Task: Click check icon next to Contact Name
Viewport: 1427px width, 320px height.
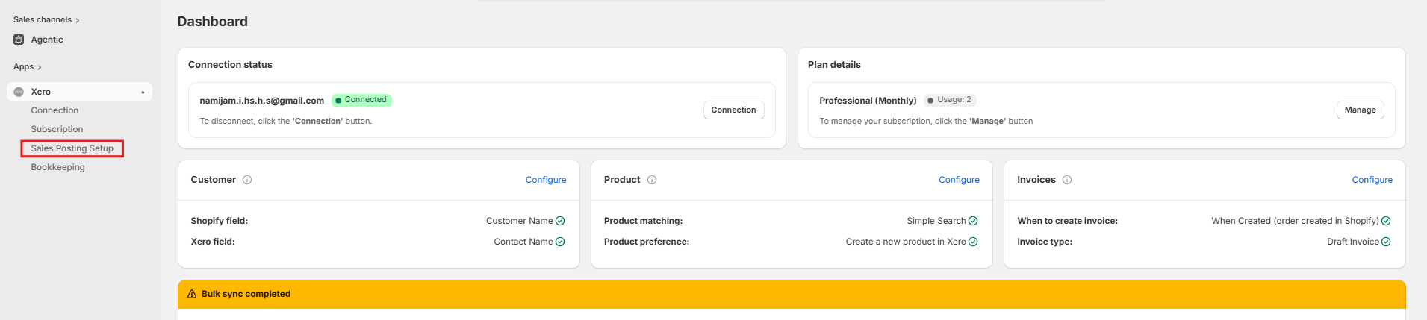Action: pos(560,242)
